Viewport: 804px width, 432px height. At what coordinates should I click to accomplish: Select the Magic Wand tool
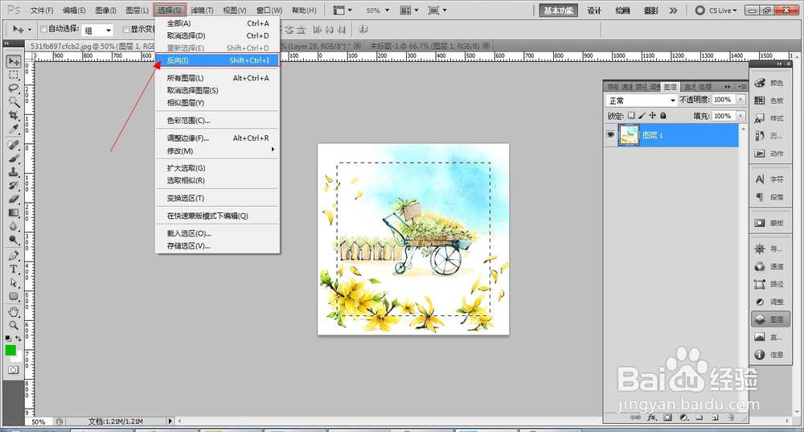(14, 101)
